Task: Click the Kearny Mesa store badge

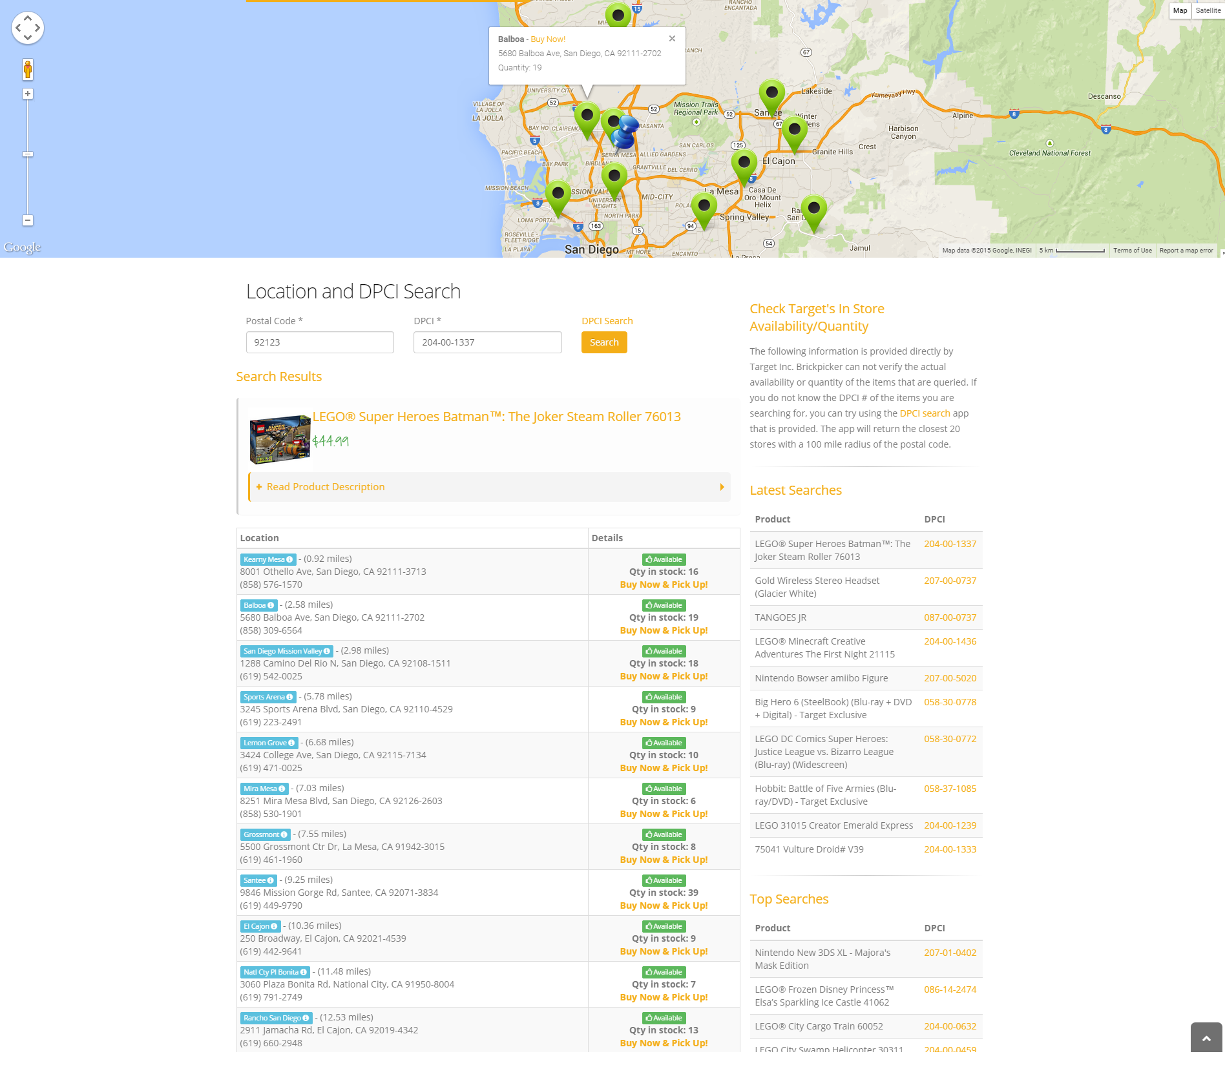Action: 268,559
